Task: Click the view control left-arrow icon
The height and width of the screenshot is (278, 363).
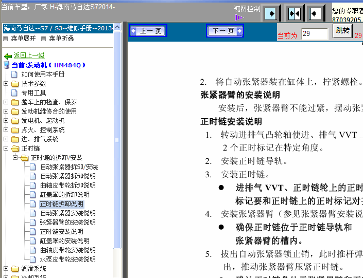Action: pos(315,14)
